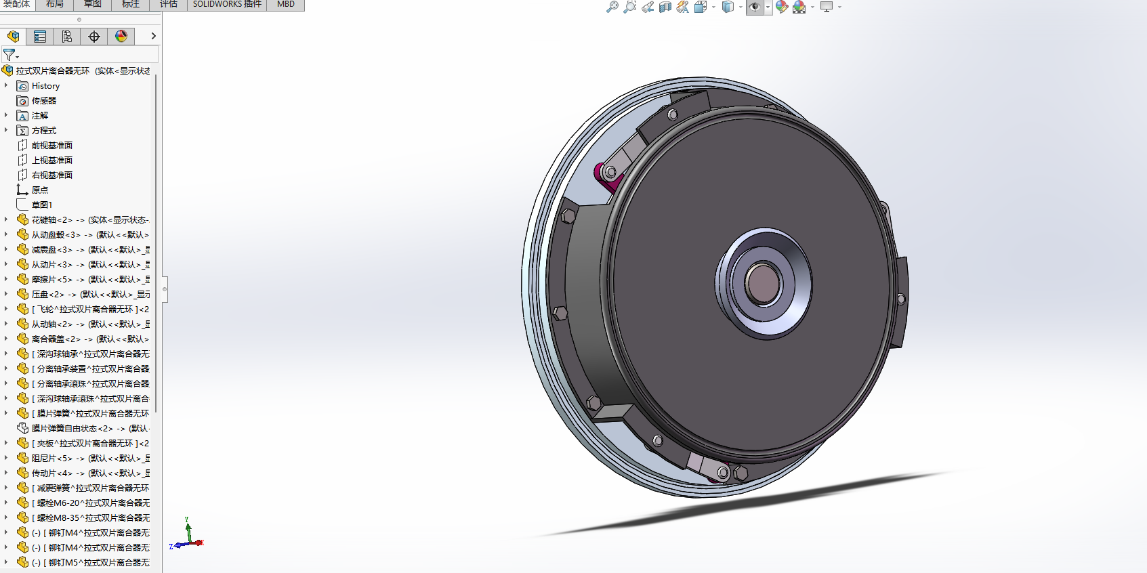Open the ConfigurationManager tab icon
This screenshot has height=573, width=1147.
(67, 37)
